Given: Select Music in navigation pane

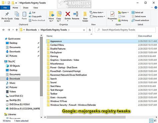Looking at the screenshot, I should tap(11, 83).
